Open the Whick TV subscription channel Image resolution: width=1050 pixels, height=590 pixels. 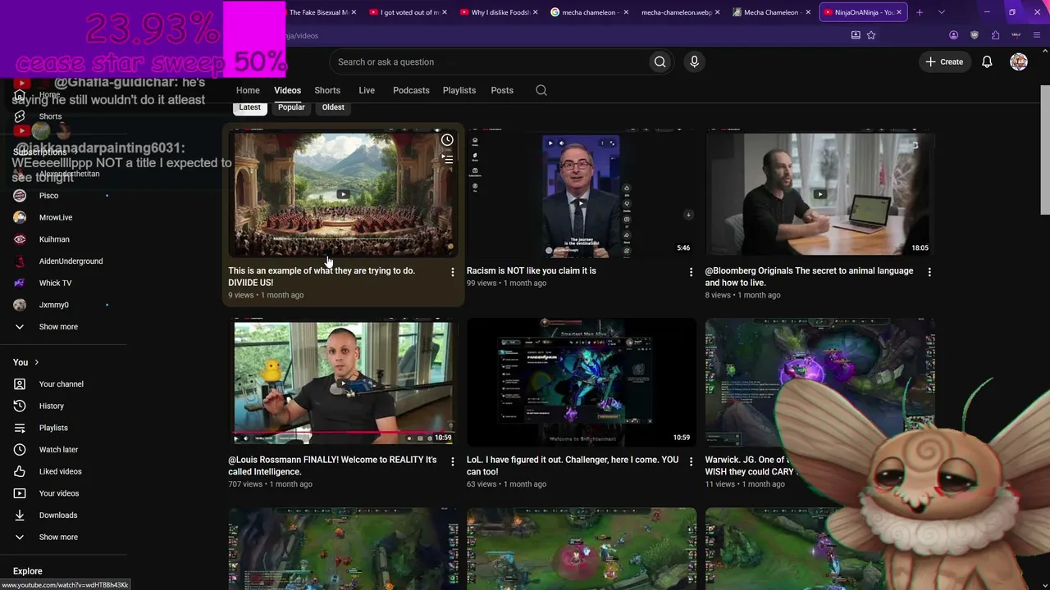(55, 284)
